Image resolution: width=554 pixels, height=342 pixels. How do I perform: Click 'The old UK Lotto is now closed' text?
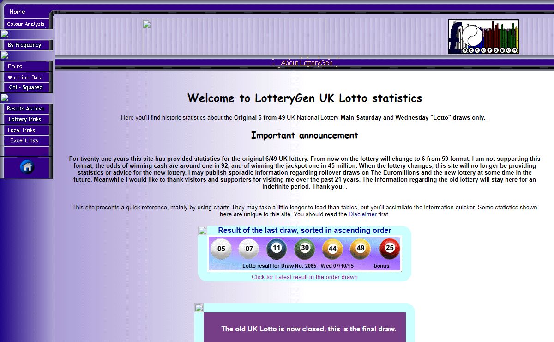pos(308,329)
